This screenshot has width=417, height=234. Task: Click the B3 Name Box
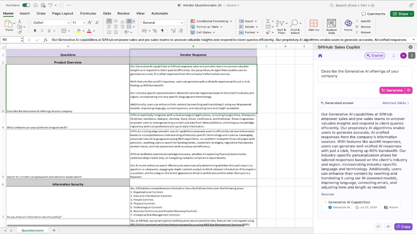point(12,40)
